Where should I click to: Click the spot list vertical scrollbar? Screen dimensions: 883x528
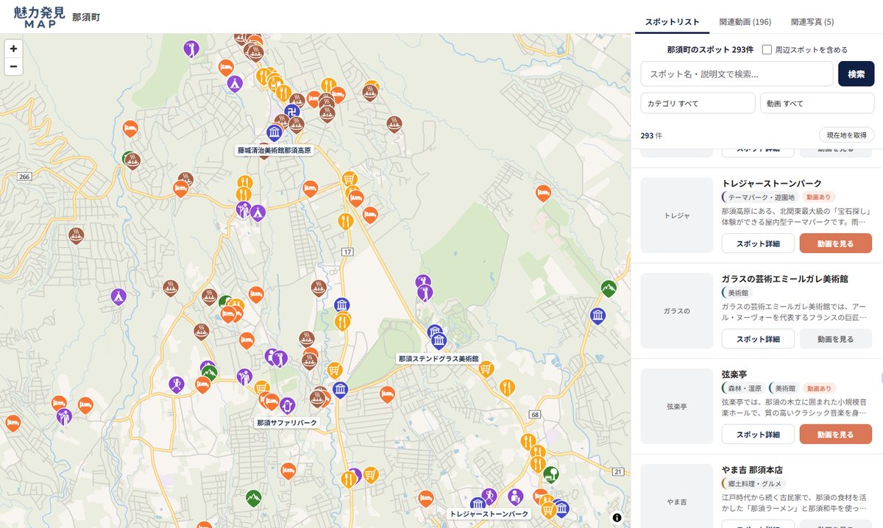[880, 379]
